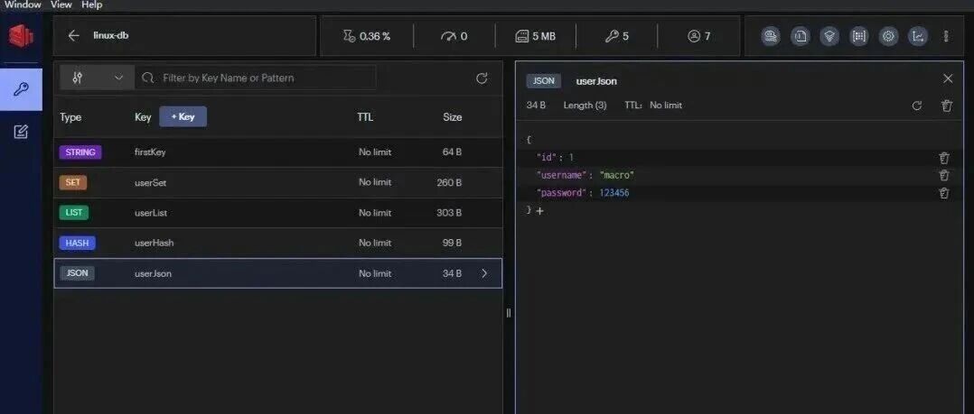Open the Help menu
The image size is (974, 414).
pyautogui.click(x=92, y=5)
